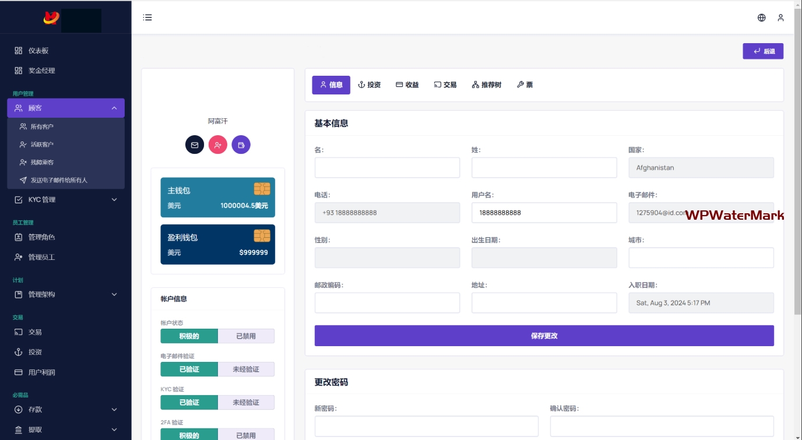Set KYC verification to 未经验证
The height and width of the screenshot is (440, 802).
click(x=245, y=403)
